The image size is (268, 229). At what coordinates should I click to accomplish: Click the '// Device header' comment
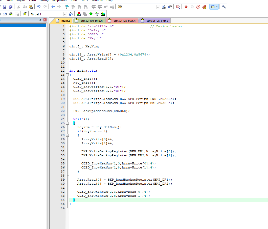point(166,26)
